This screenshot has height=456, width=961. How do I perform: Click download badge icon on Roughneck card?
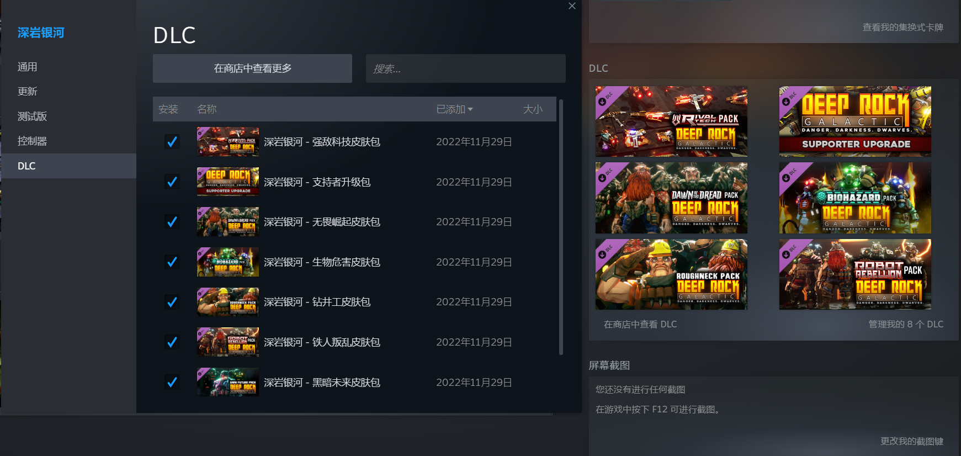point(602,254)
